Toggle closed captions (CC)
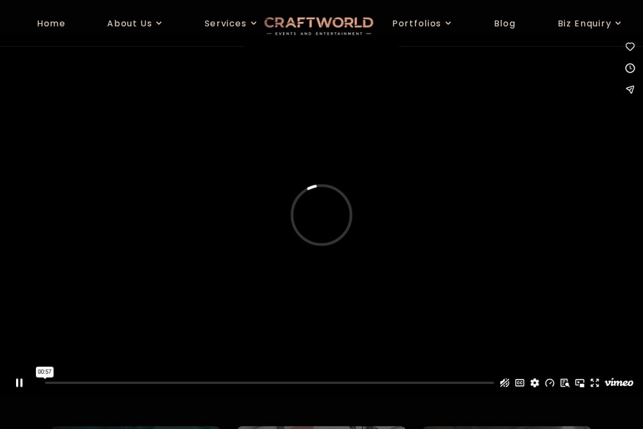643x429 pixels. pos(520,383)
